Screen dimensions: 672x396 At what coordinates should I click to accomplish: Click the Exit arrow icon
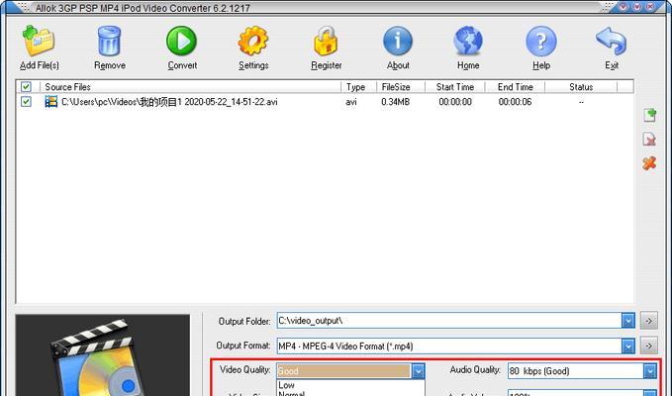(612, 42)
